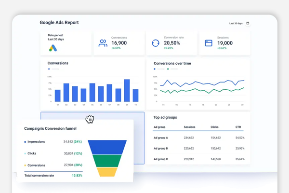Image resolution: width=289 pixels, height=193 pixels.
Task: Toggle the blue series in Conversions over time
Action: pyautogui.click(x=156, y=69)
